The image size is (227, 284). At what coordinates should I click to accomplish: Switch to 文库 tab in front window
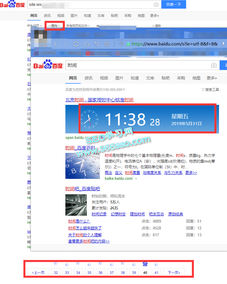point(150,78)
